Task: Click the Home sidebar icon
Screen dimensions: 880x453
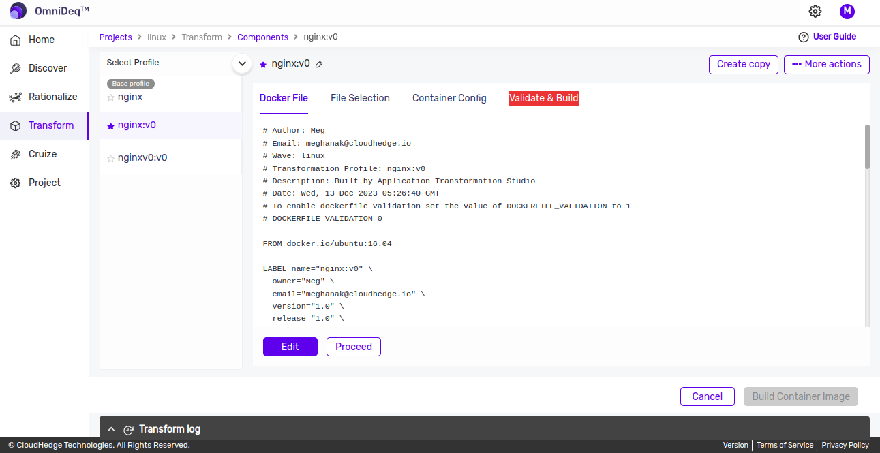Action: (15, 40)
